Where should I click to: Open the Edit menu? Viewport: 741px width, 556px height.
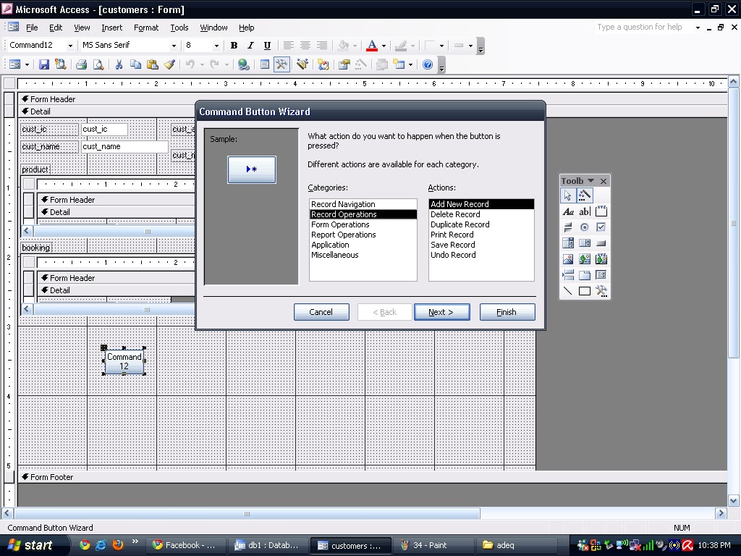pyautogui.click(x=56, y=28)
